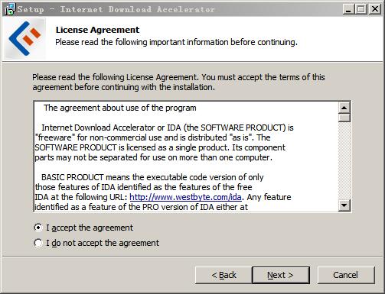This screenshot has width=385, height=294.
Task: Click the Setup title bar text
Action: (116, 9)
